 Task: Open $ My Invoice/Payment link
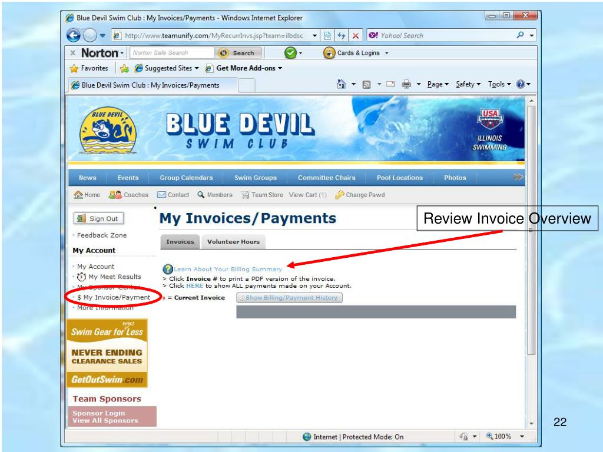pyautogui.click(x=114, y=297)
